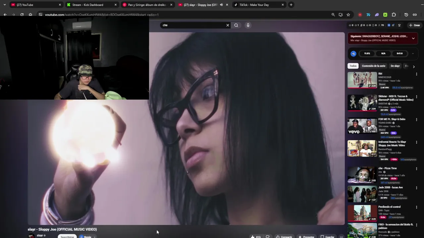
Task: Open 'ImDontai Reacts To Slayr' thumbnail
Action: tap(362, 148)
